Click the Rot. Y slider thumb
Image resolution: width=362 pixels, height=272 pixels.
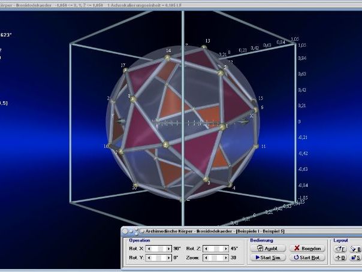coord(159,258)
